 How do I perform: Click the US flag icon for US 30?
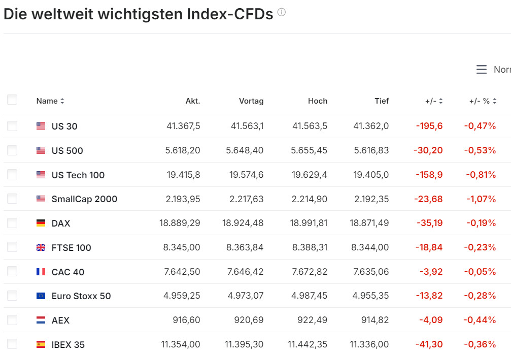[x=41, y=126]
